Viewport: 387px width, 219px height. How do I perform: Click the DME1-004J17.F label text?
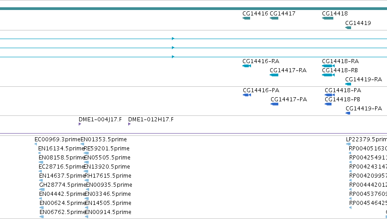(100, 119)
